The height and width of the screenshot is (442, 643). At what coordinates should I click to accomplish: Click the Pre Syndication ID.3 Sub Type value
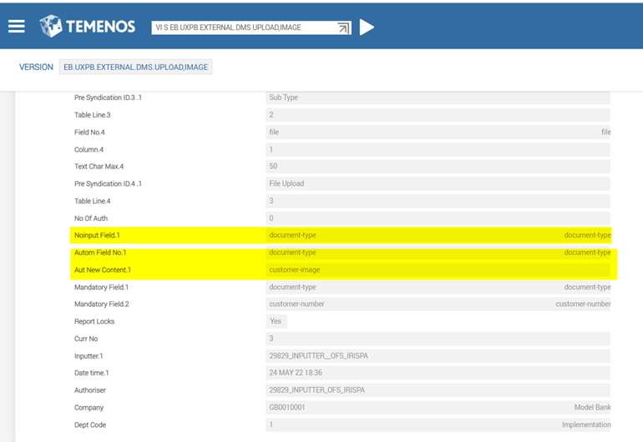point(283,98)
